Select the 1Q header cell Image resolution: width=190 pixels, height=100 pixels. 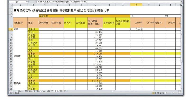click(148, 16)
